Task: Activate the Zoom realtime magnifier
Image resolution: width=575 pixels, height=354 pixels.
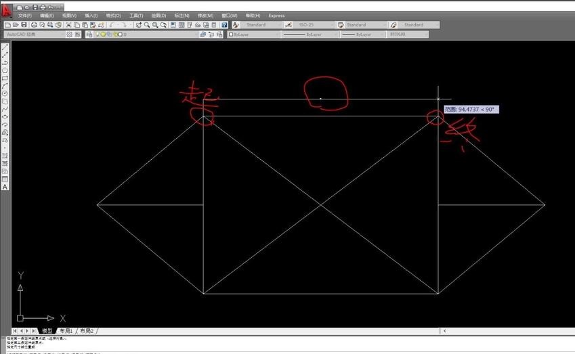Action: (x=147, y=25)
